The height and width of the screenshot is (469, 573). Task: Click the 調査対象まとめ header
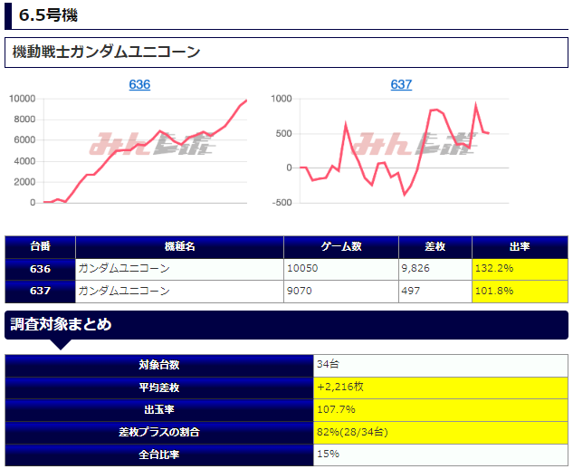(286, 325)
